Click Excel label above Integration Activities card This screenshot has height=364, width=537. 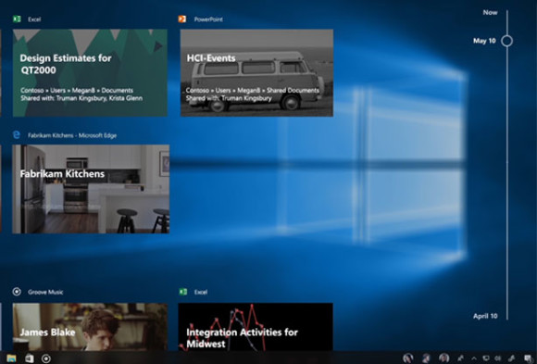(x=201, y=292)
